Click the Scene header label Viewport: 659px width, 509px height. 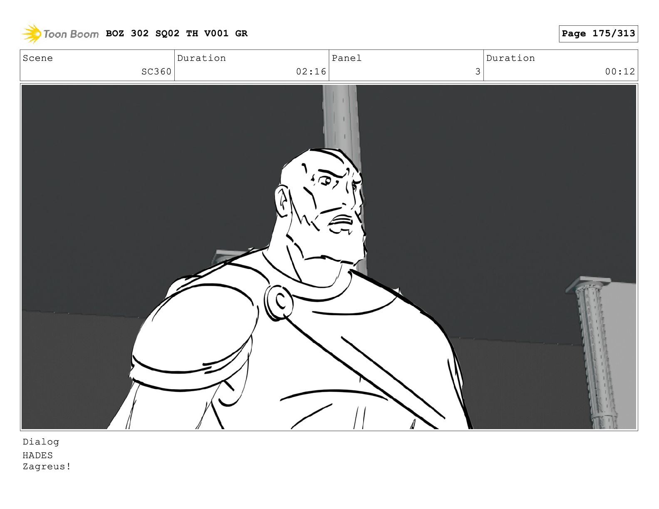click(x=38, y=58)
